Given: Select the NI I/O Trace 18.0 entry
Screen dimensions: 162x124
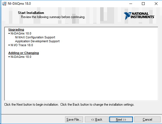Looking at the screenshot, I should click(x=22, y=45).
